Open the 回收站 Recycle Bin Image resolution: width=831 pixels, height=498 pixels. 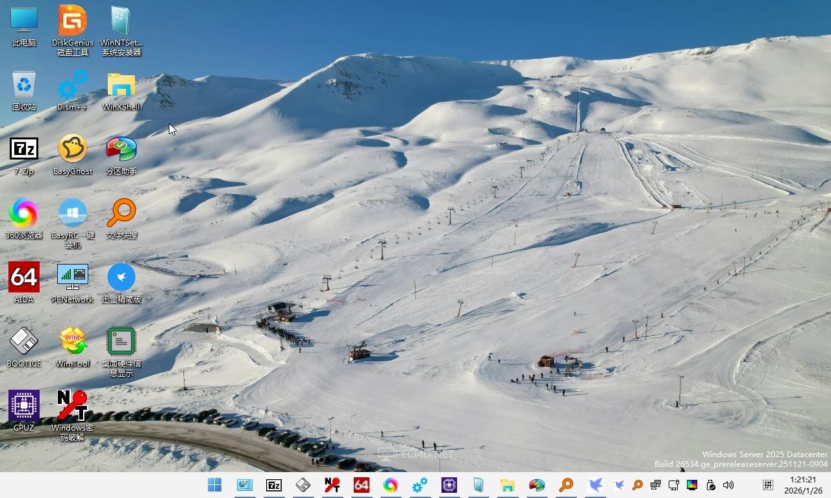click(23, 84)
